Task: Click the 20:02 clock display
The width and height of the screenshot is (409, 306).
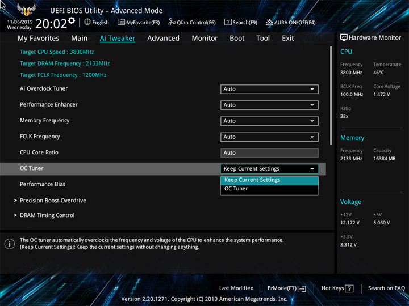Action: 51,24
